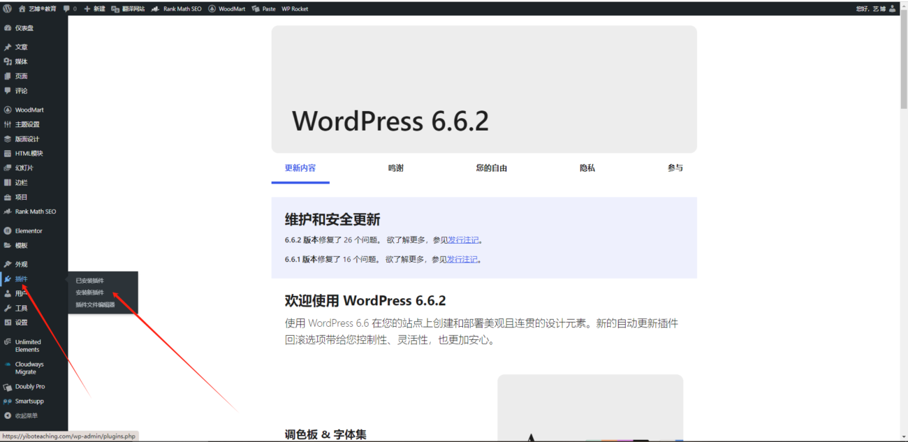This screenshot has width=908, height=442.
Task: Switch to the 隐私 tab
Action: click(587, 168)
